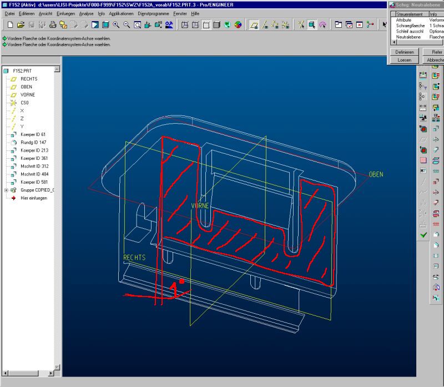The image size is (444, 387).
Task: Select Koerper ID 213 feature
Action: [34, 150]
